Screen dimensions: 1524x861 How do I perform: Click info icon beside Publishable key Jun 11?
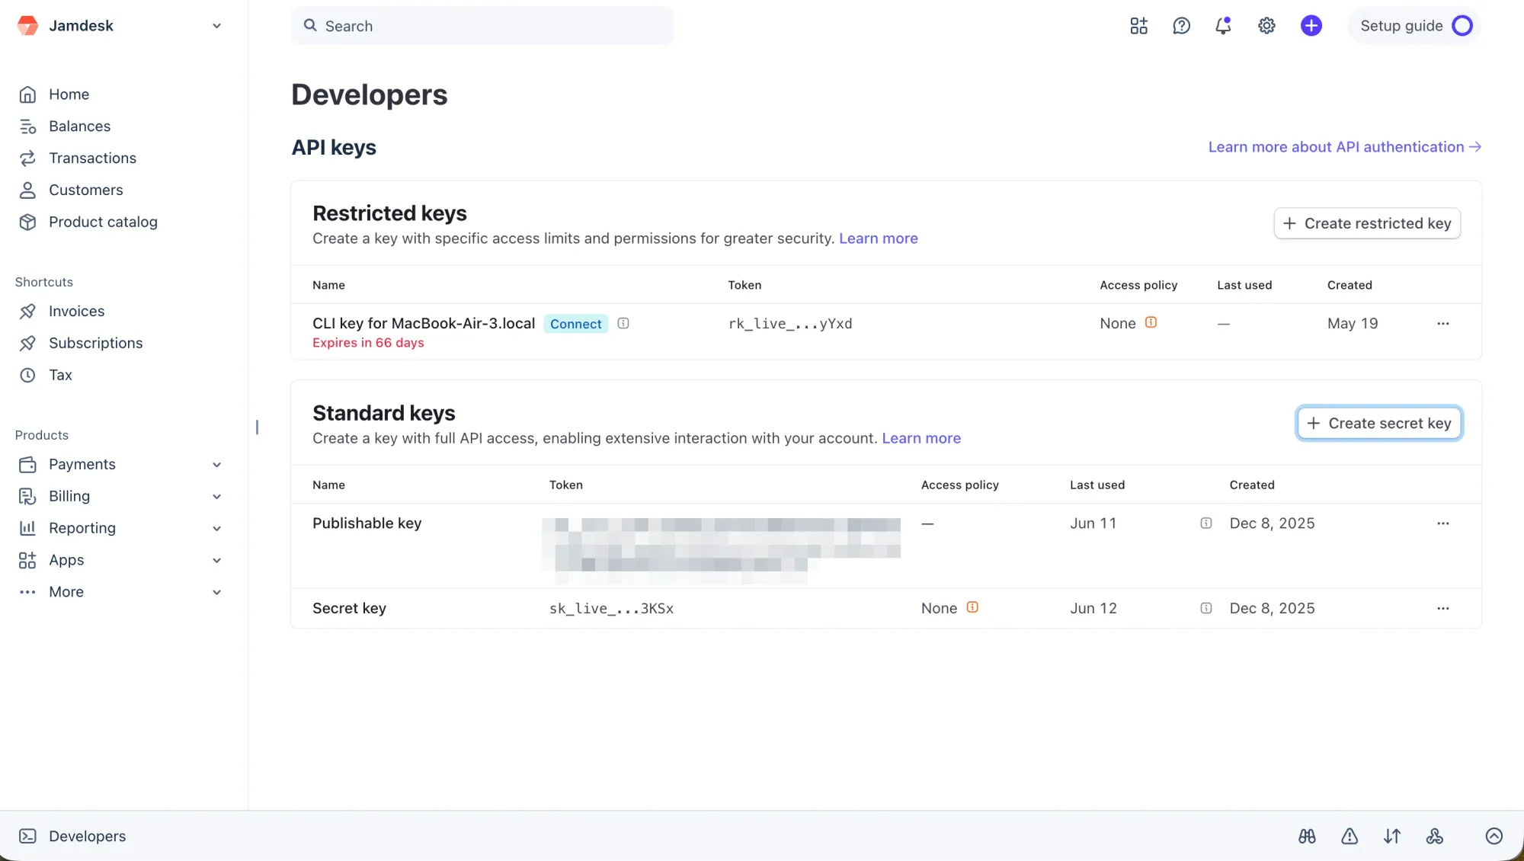coord(1205,523)
